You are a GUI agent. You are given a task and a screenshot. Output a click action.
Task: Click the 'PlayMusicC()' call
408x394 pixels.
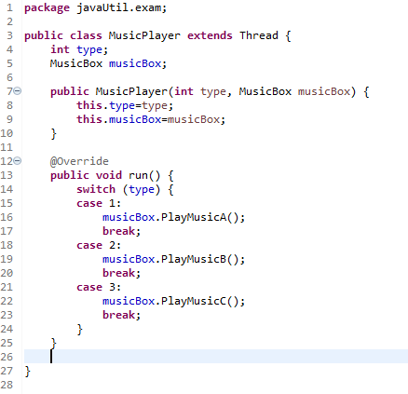pyautogui.click(x=200, y=302)
